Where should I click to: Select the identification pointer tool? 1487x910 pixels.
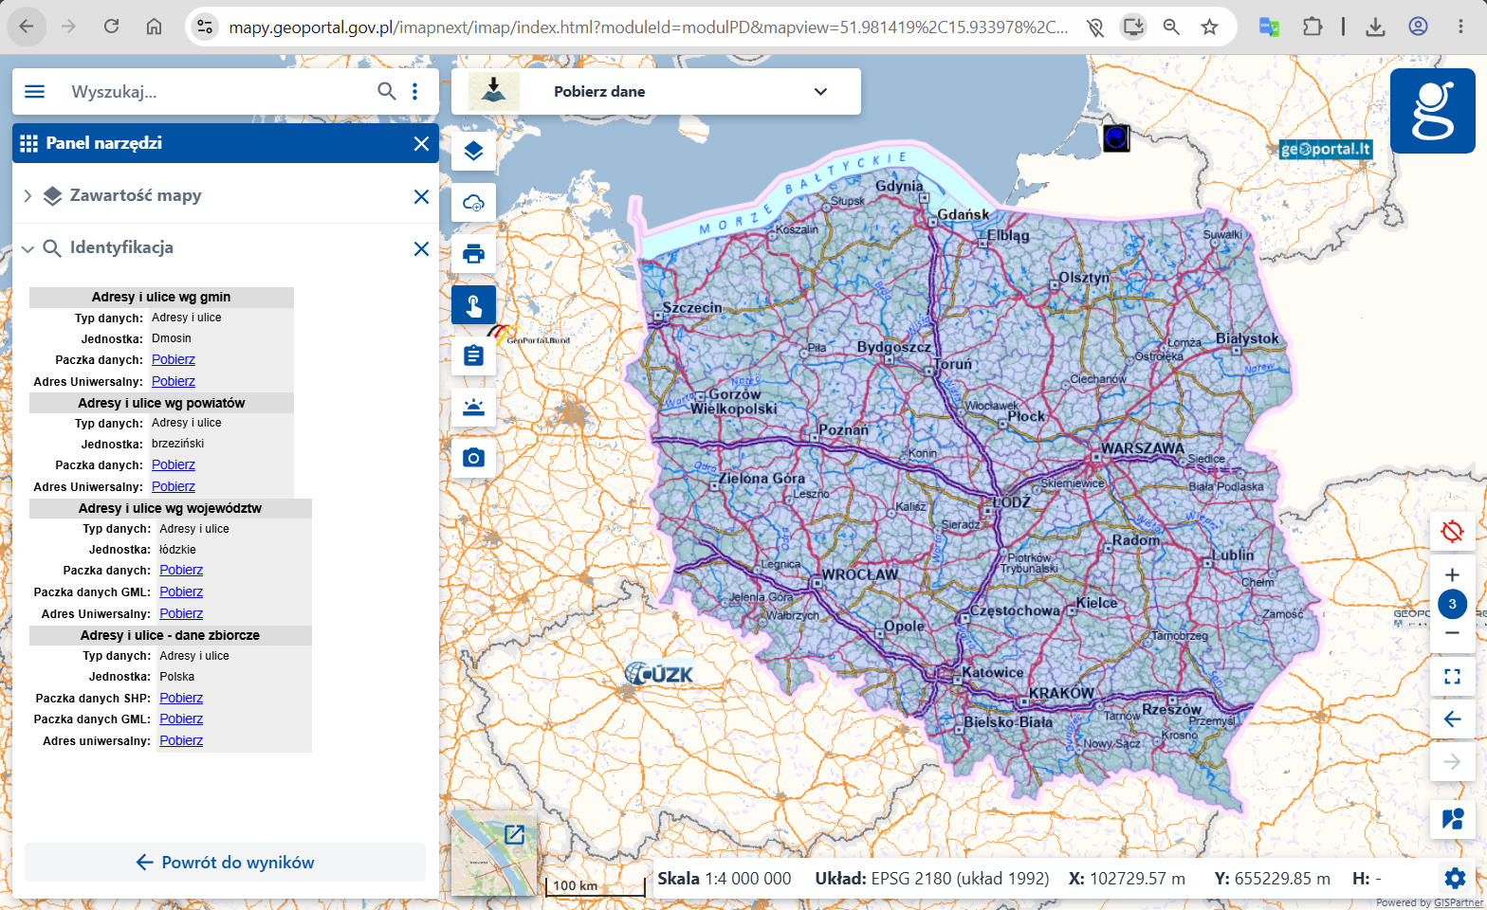pyautogui.click(x=474, y=304)
